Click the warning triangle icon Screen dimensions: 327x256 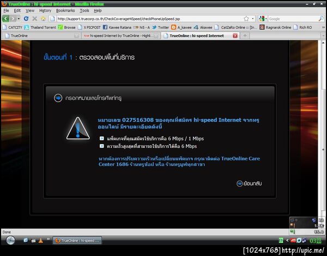pyautogui.click(x=78, y=128)
